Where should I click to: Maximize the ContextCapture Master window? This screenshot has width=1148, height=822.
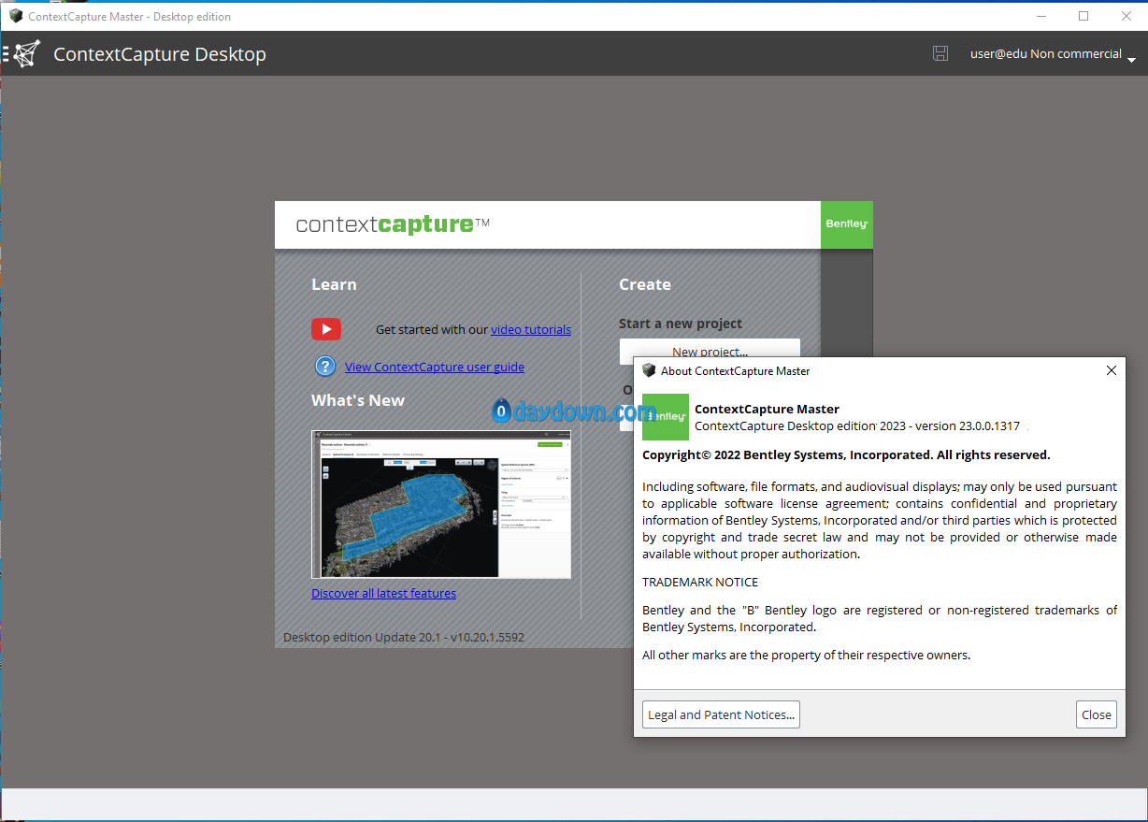coord(1083,16)
